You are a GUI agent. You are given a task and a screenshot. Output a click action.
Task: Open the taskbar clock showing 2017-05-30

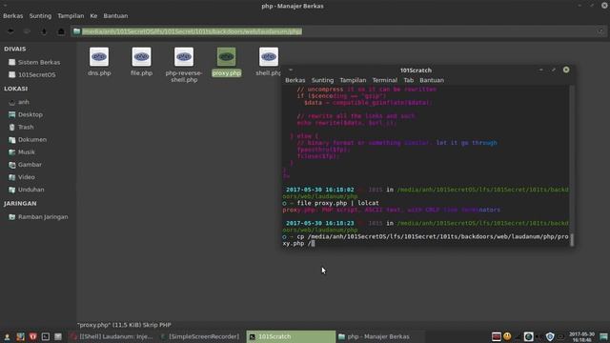582,336
